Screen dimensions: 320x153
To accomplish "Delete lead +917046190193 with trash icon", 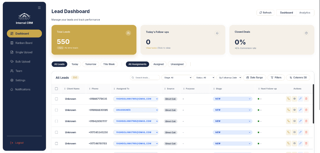I will 306,143.
